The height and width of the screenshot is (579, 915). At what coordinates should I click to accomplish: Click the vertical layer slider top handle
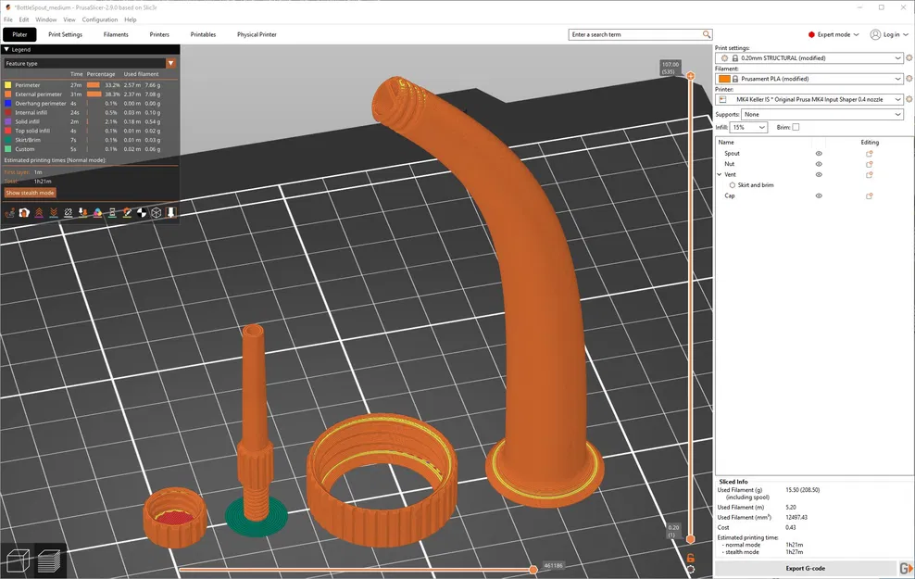(690, 76)
